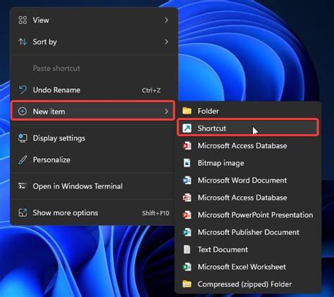Viewport: 334px width, 297px height.
Task: Click the Ctrl+Z shortcut hint
Action: pos(151,90)
